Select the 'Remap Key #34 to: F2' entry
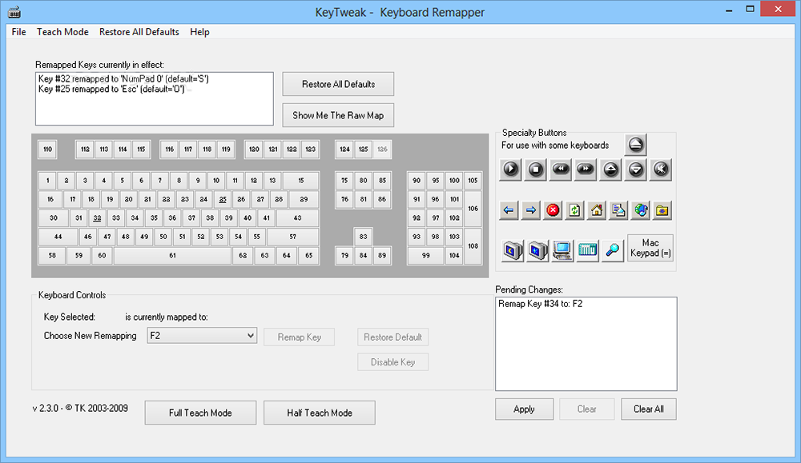Screen dimensions: 801x463 point(540,305)
